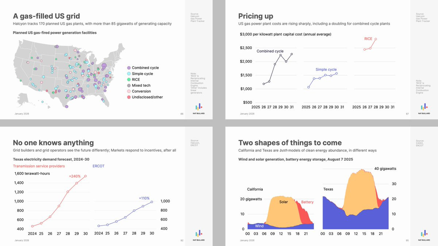Click the 'ERCOT' series label
The width and height of the screenshot is (438, 246).
pyautogui.click(x=99, y=166)
